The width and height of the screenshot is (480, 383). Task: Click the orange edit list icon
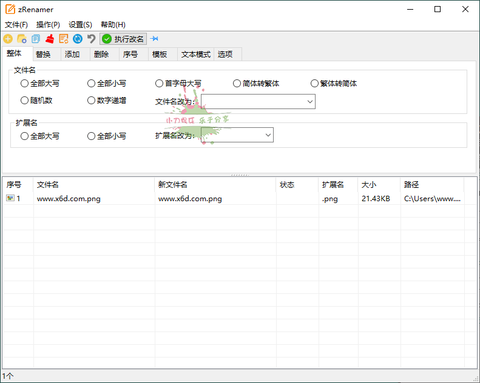coord(64,39)
